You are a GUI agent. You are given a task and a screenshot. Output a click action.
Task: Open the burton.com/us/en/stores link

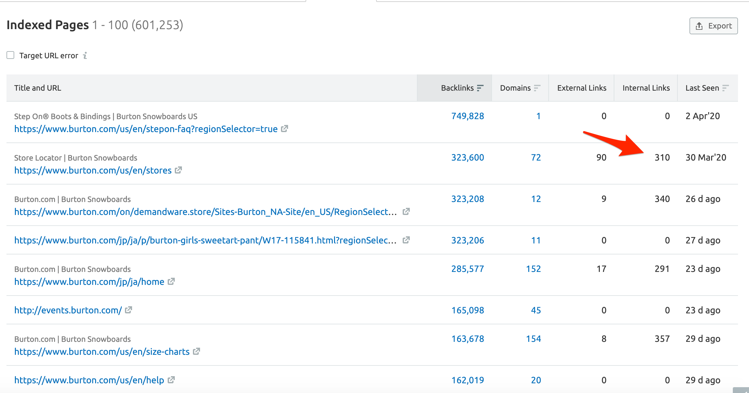pos(93,171)
